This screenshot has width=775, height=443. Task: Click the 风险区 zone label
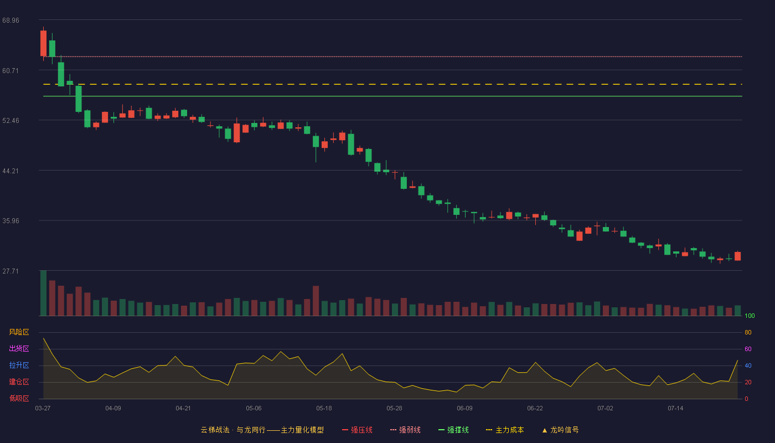(19, 332)
